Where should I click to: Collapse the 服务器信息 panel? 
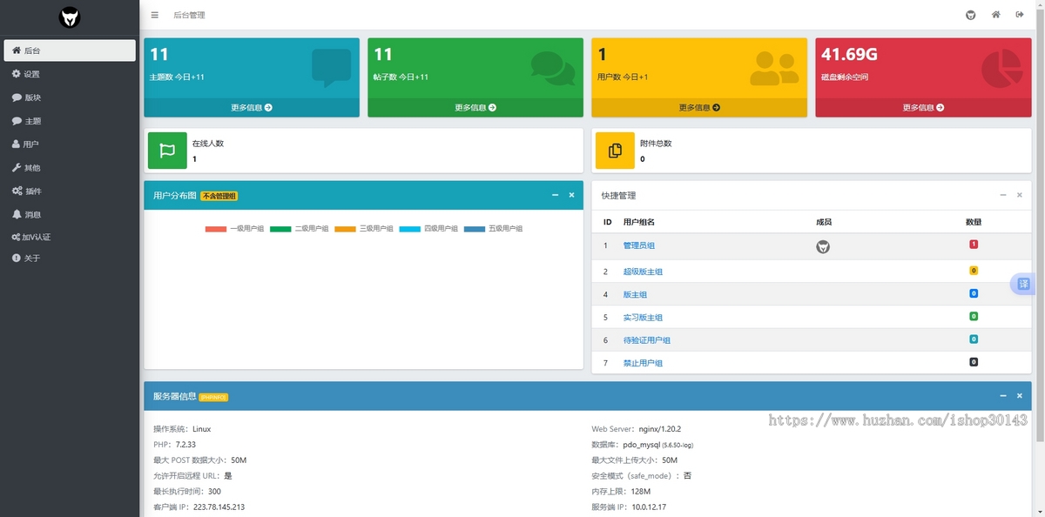[1003, 396]
